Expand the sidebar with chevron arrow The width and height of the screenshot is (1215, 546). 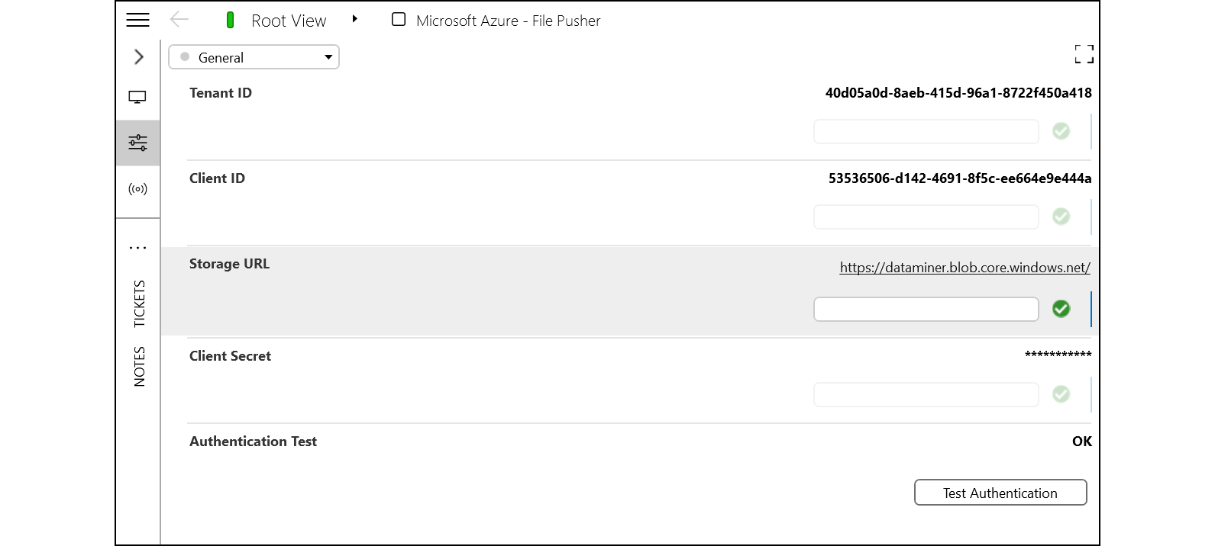point(138,57)
